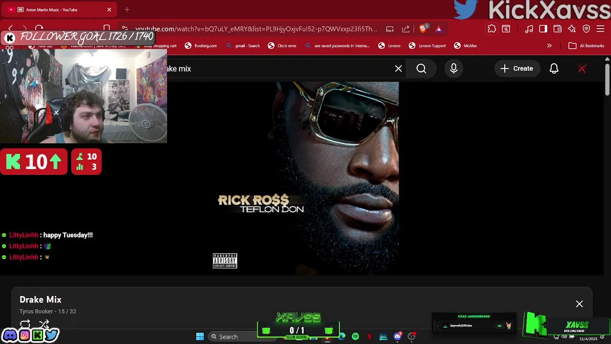Open Tyrus Booker channel link
The image size is (611, 344).
coord(37,312)
